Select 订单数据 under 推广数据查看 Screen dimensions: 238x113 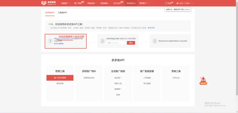coord(147,78)
